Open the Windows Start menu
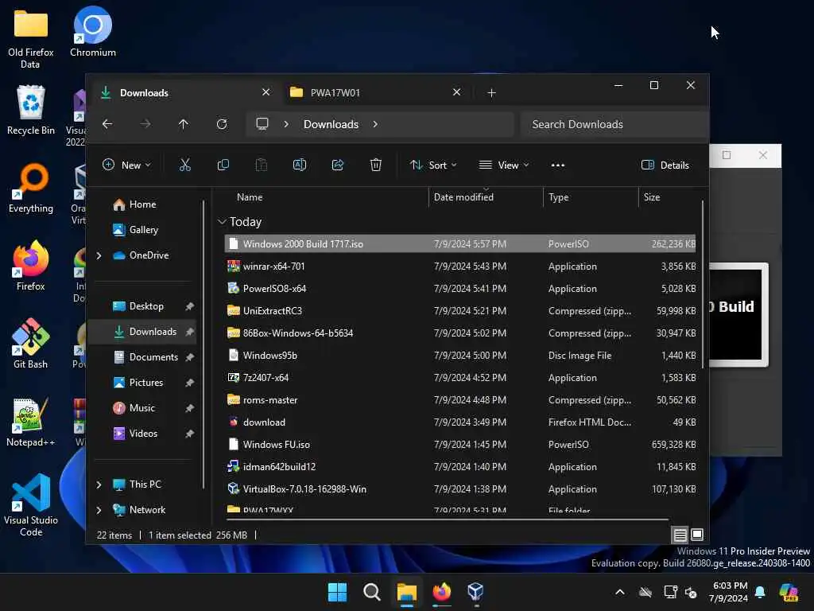Viewport: 814px width, 611px height. point(337,592)
